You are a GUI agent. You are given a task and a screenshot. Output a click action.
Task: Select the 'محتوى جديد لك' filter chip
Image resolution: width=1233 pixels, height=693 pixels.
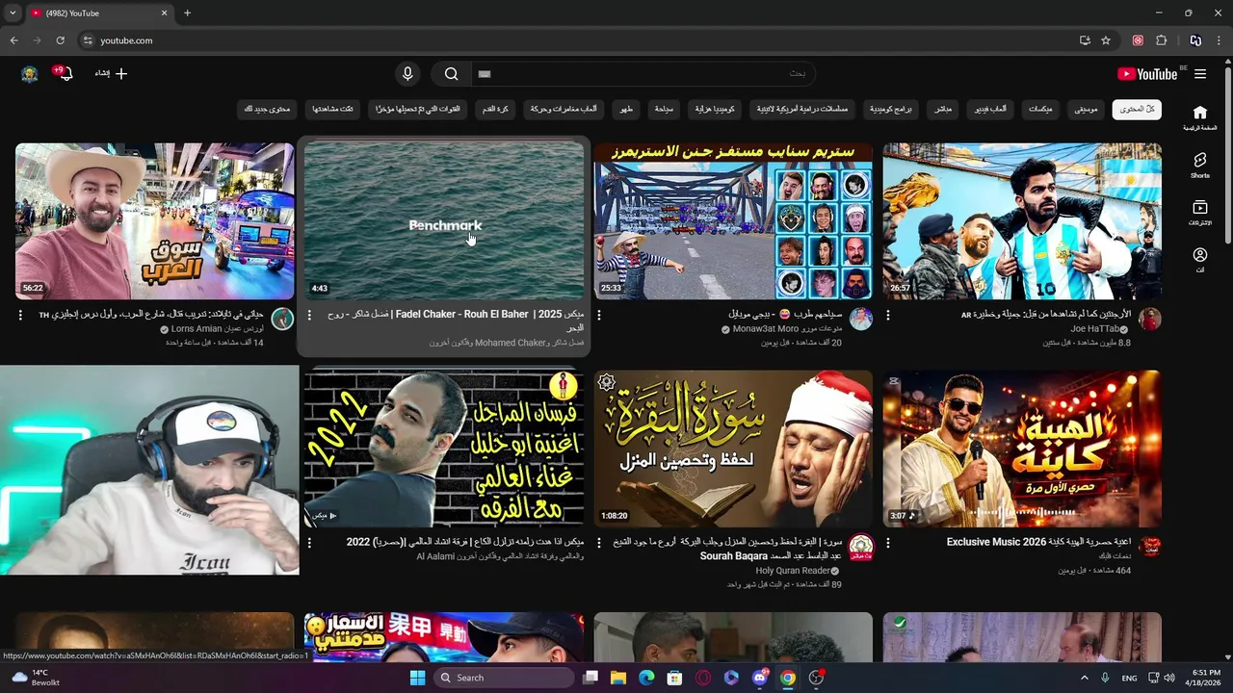click(267, 110)
